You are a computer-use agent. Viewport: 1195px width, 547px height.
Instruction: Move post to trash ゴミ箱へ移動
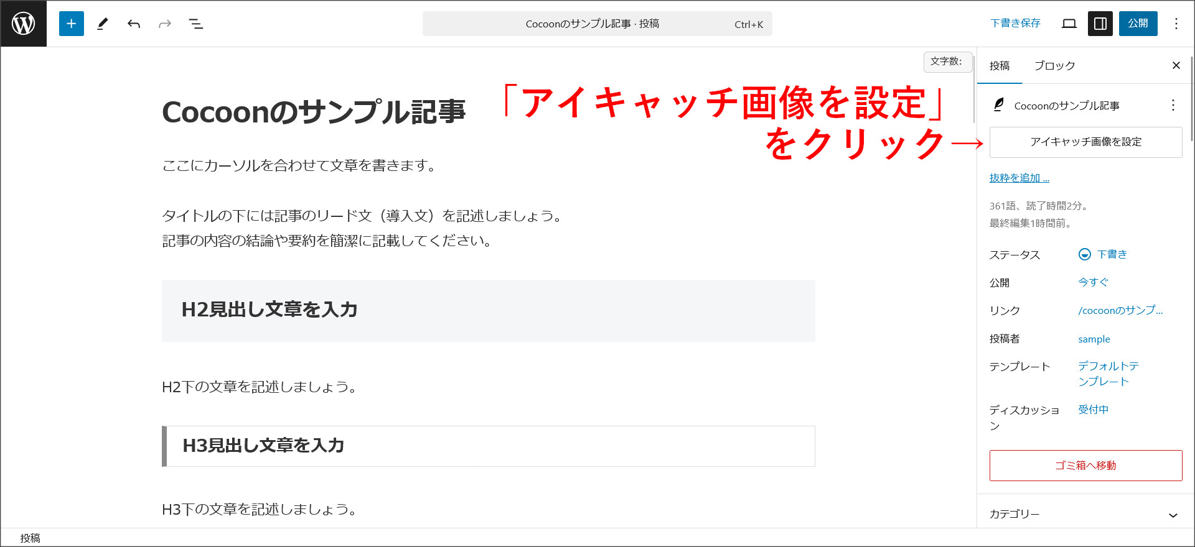pyautogui.click(x=1086, y=466)
